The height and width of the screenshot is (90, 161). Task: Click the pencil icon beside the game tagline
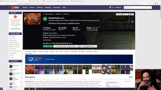(99, 20)
